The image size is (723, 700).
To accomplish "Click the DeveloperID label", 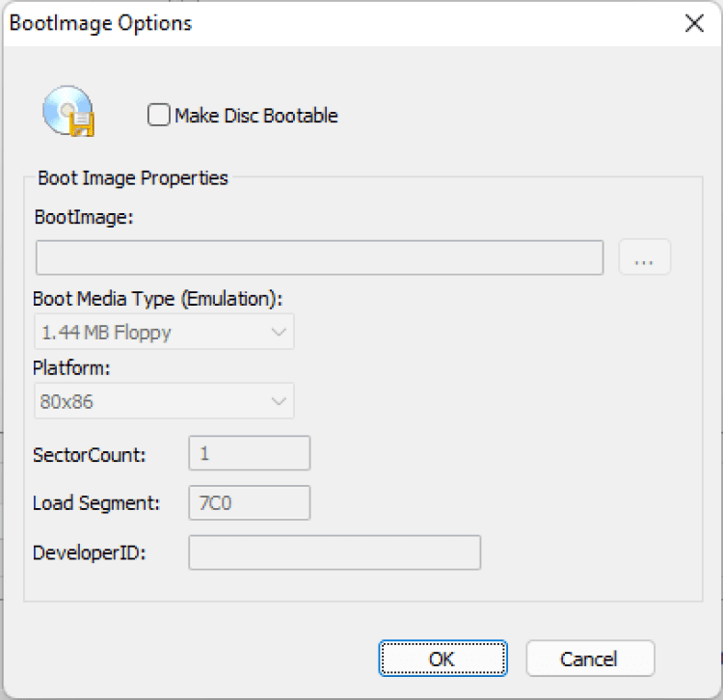I will [89, 553].
